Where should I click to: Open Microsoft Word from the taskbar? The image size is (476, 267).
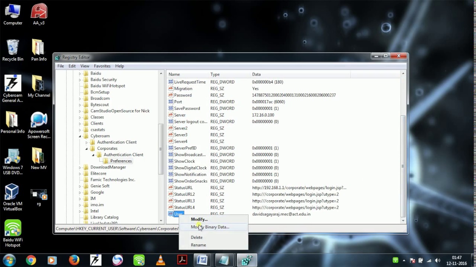tap(203, 260)
